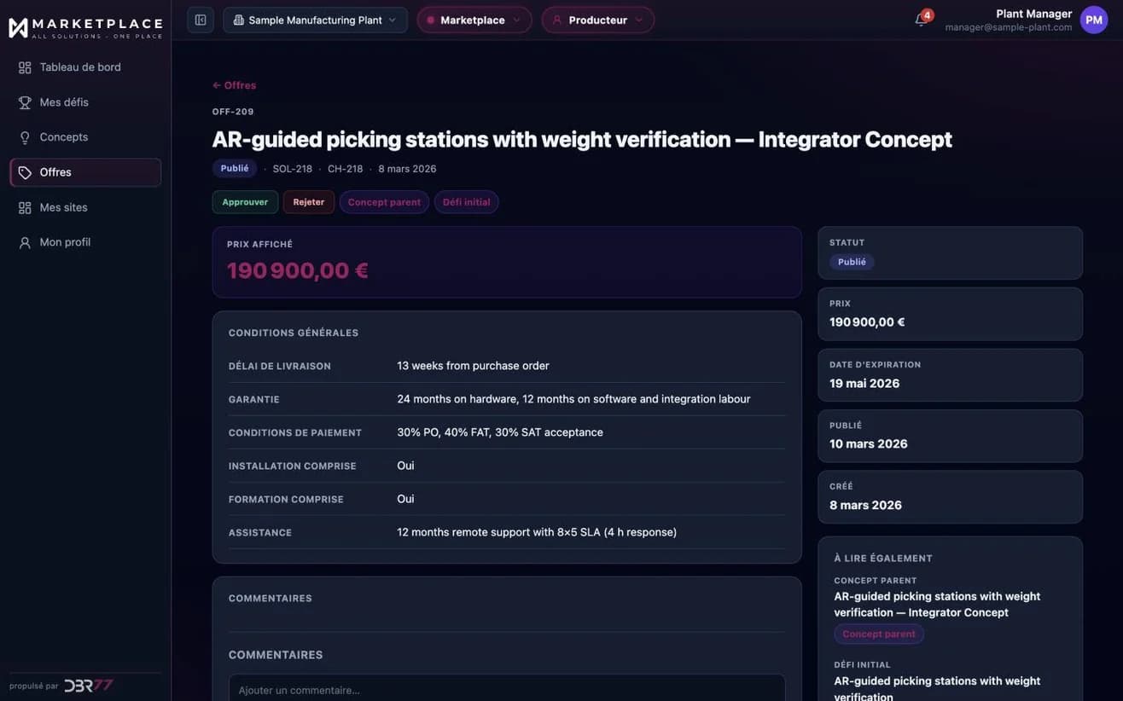Click the Publié badge under the title
The height and width of the screenshot is (701, 1123).
coord(235,168)
